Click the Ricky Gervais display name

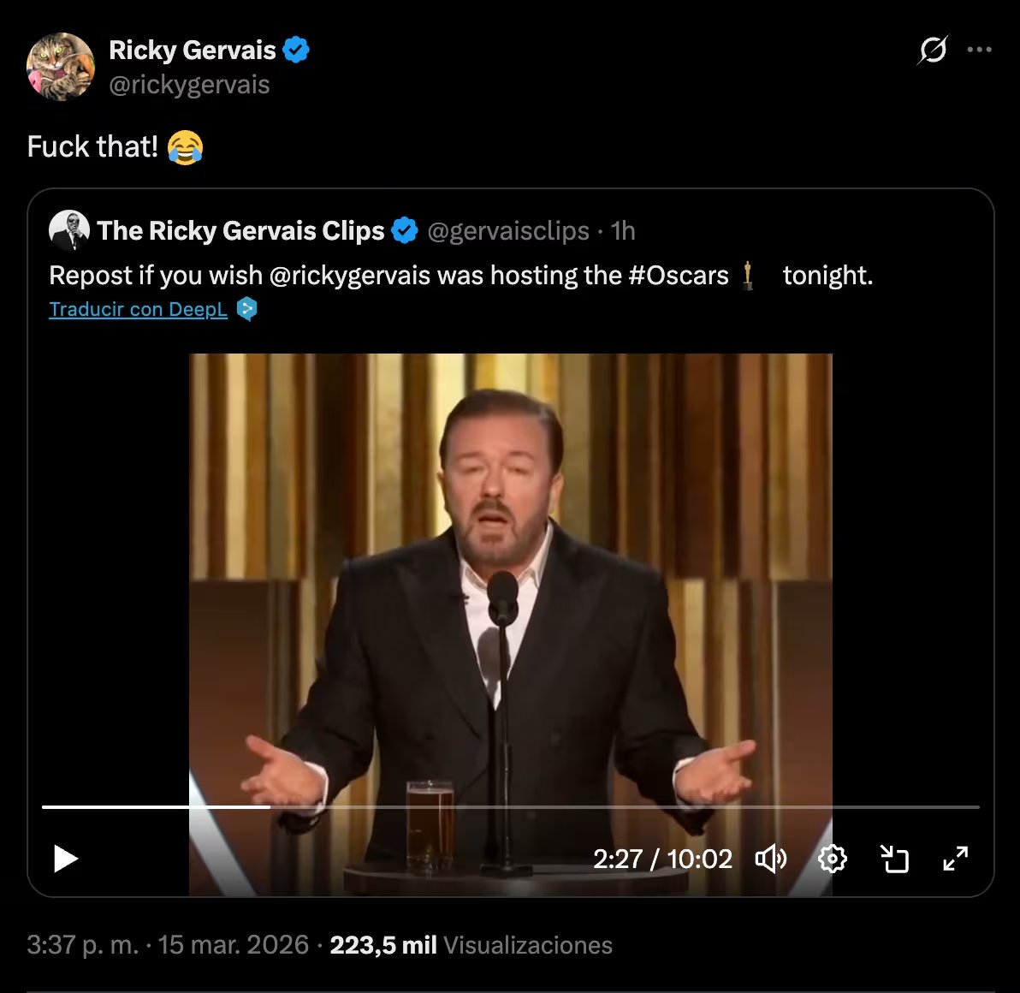[x=192, y=51]
